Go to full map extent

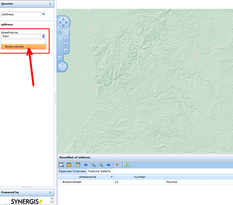(x=66, y=45)
